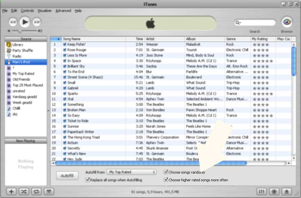
Task: Uncheck the Rose Rouge song checkbox
Action: point(65,50)
